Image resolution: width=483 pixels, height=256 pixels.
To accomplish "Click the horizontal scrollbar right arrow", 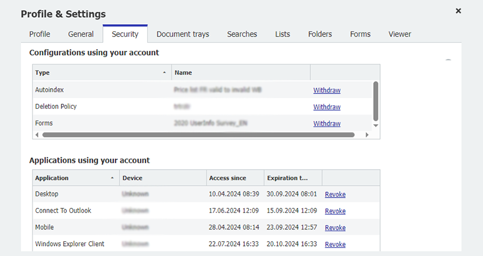I will point(367,135).
